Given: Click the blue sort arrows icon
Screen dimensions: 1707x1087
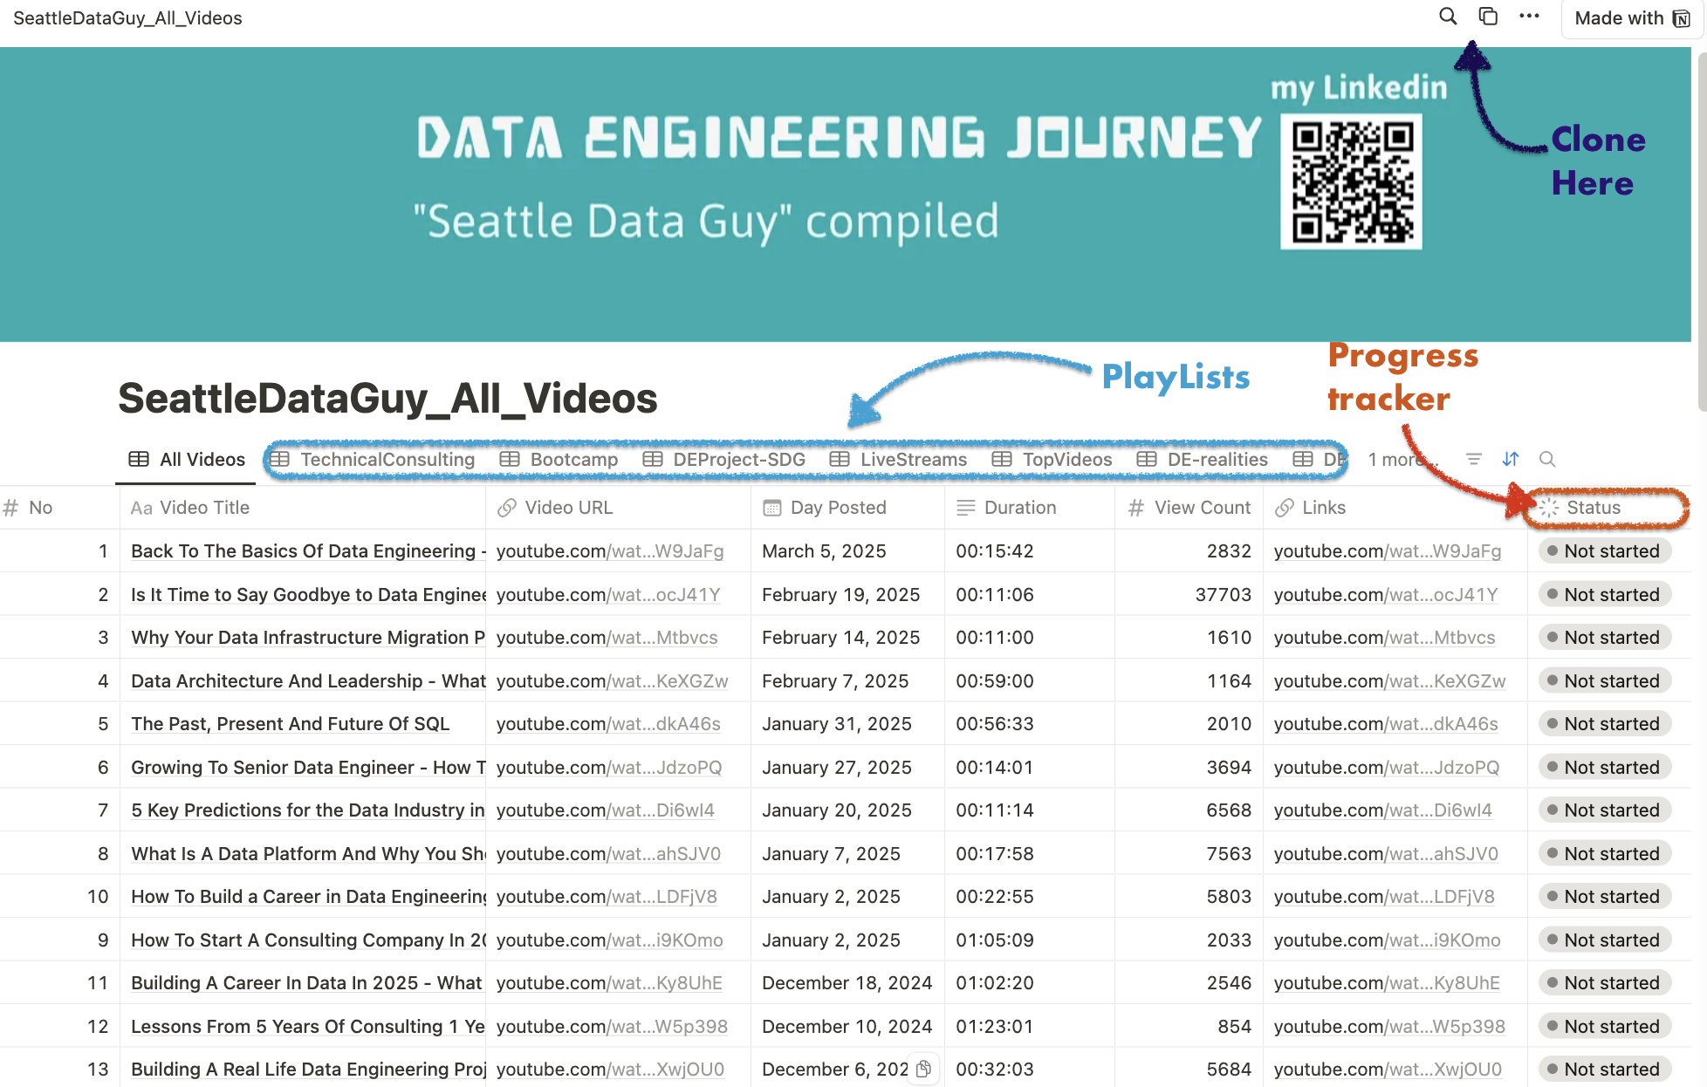Looking at the screenshot, I should coord(1511,459).
